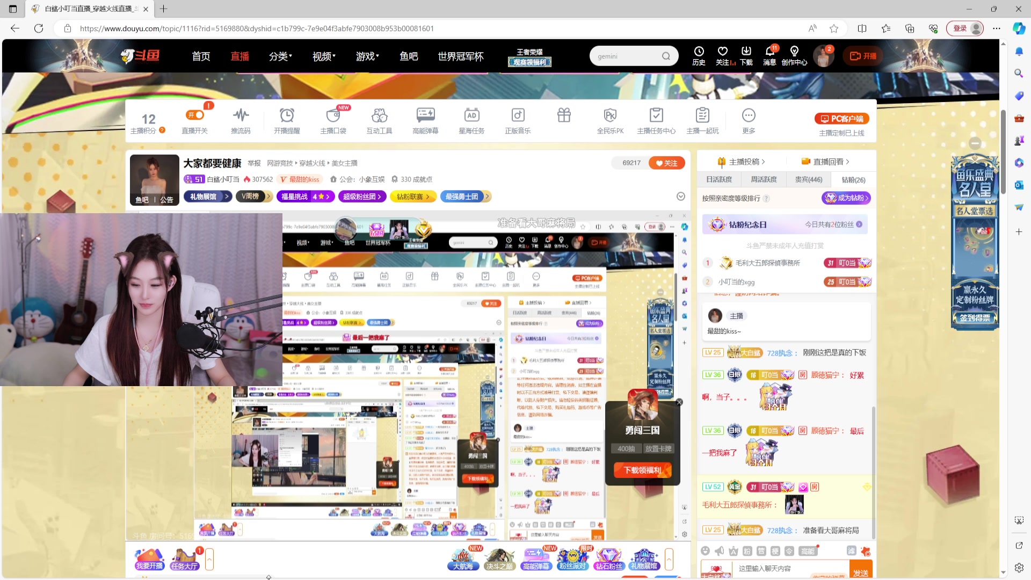Expand the V周榜 weekly ranking

click(254, 197)
